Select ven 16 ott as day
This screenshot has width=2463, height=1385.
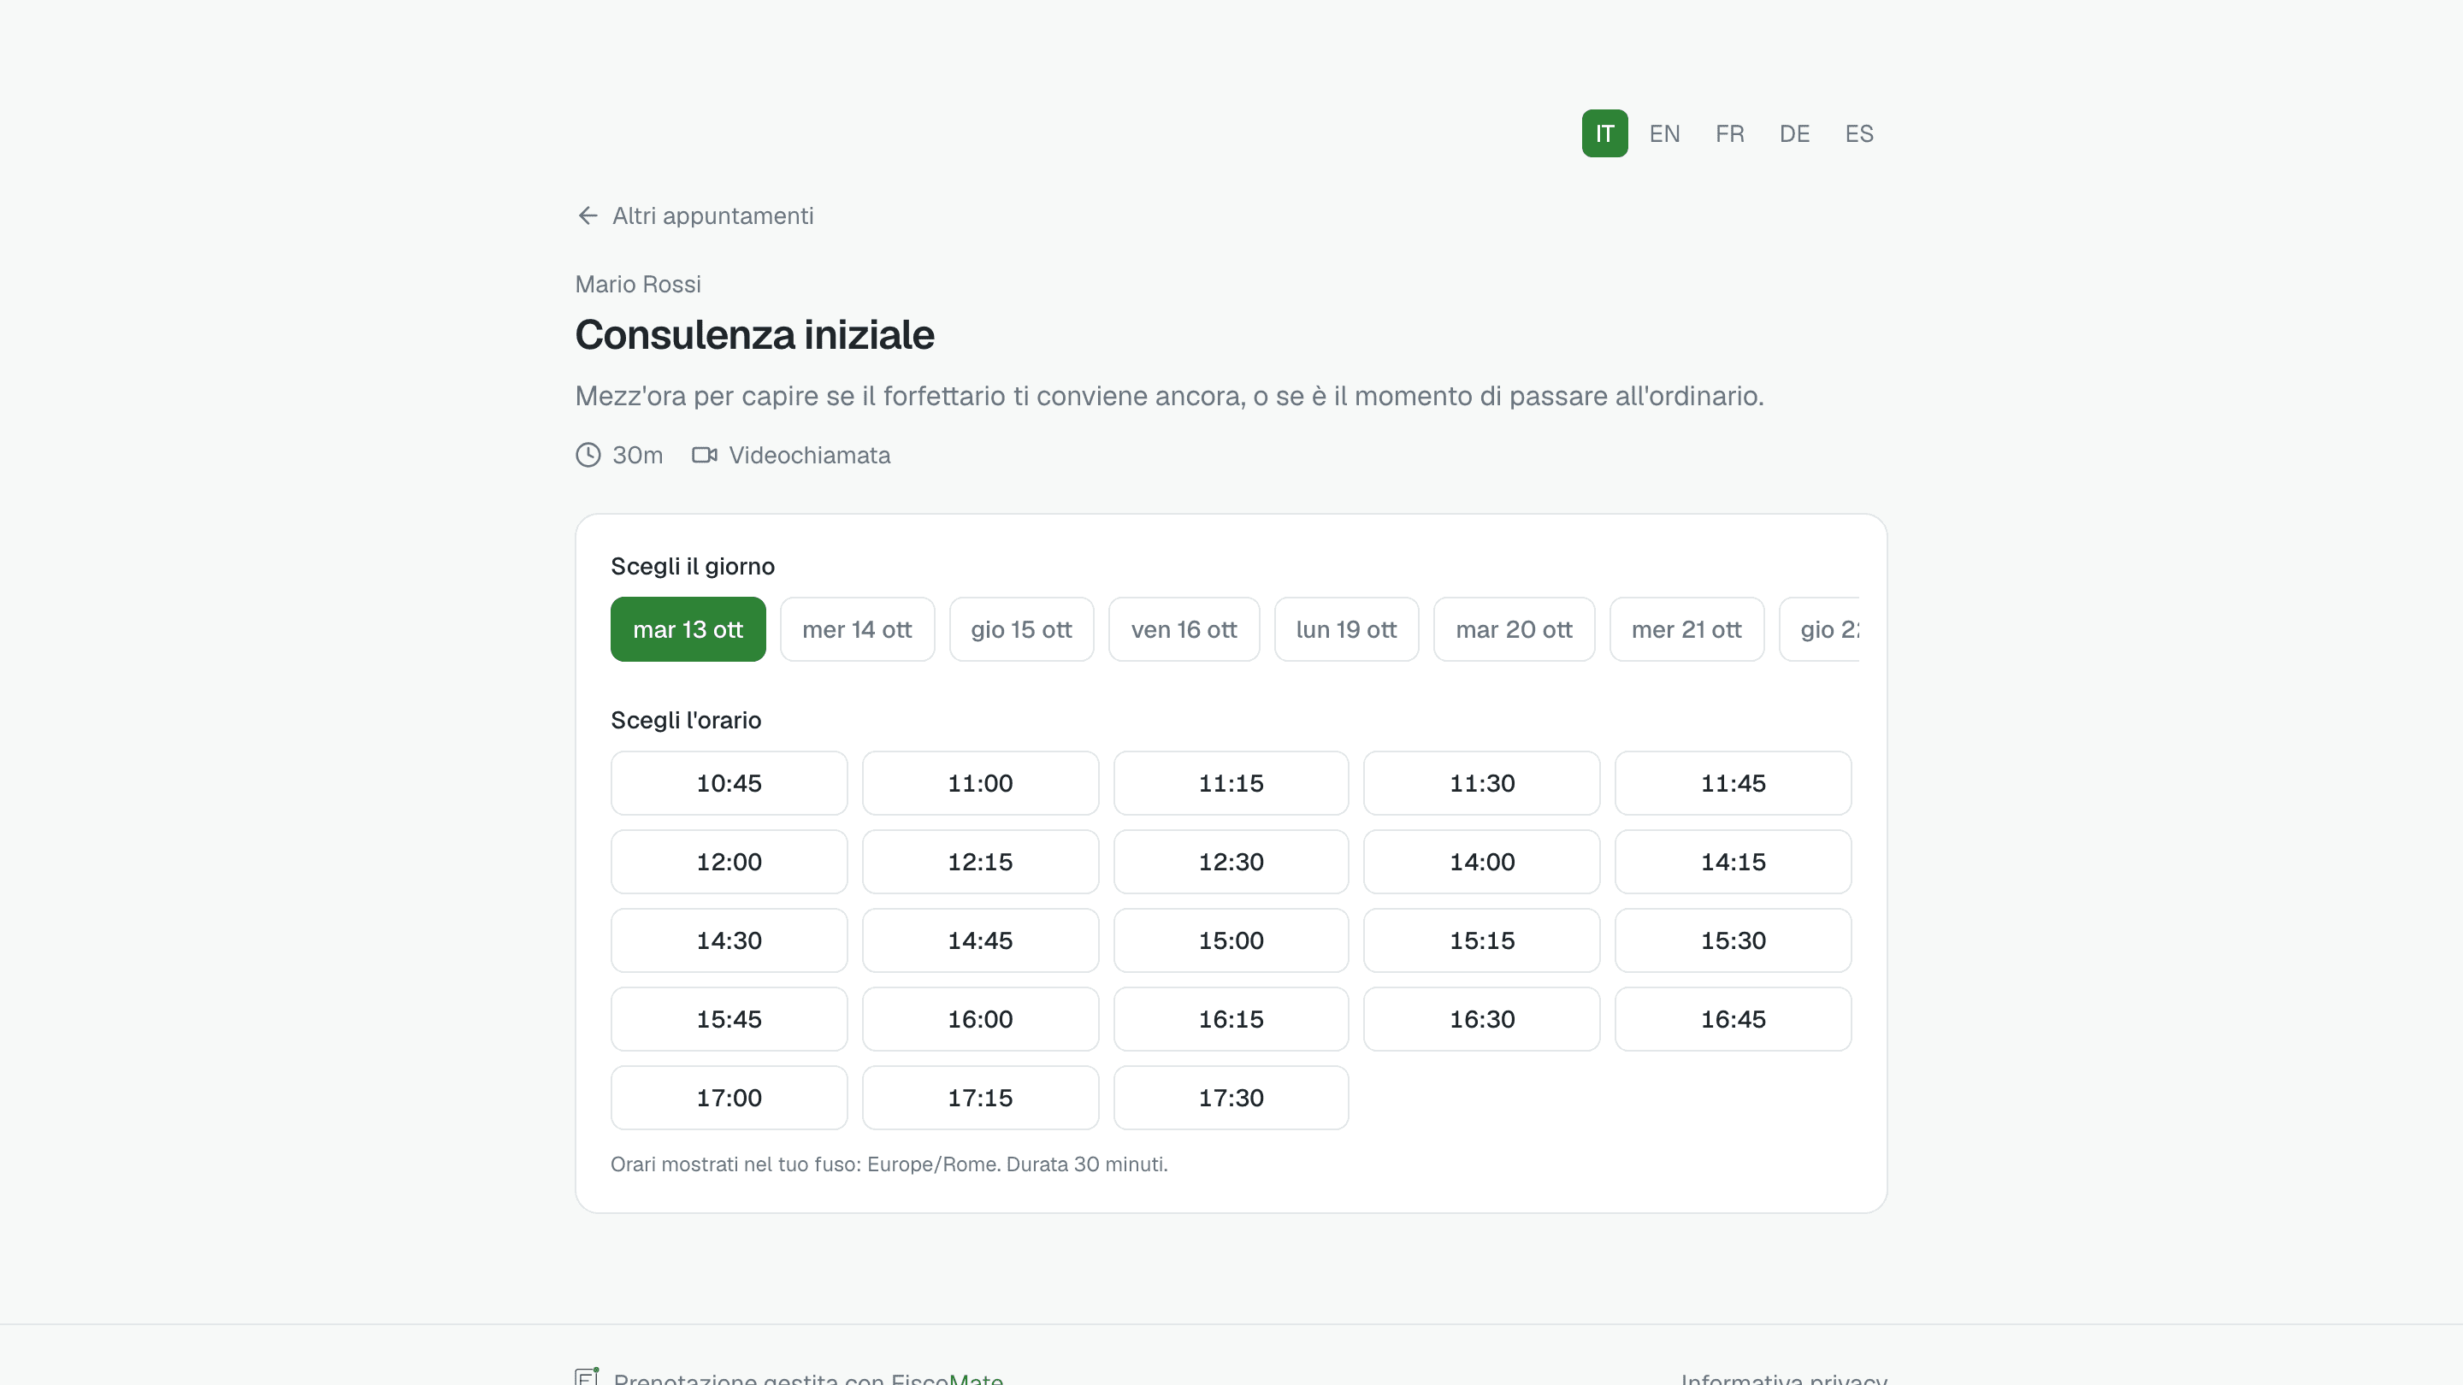point(1184,630)
